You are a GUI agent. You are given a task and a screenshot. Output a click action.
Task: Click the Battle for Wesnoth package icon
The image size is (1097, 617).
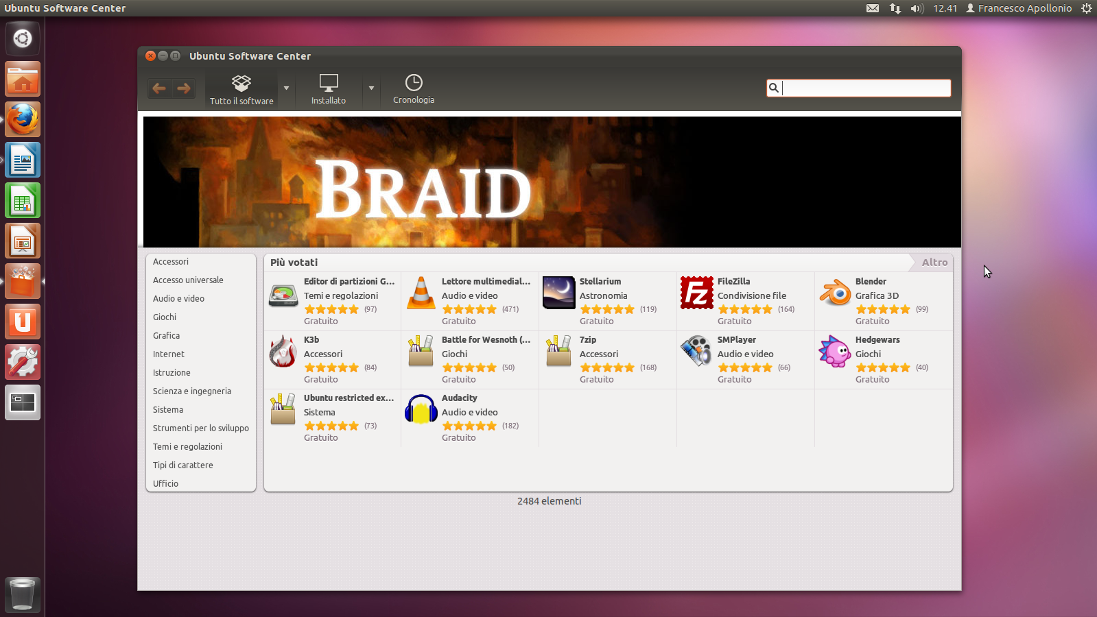point(421,351)
